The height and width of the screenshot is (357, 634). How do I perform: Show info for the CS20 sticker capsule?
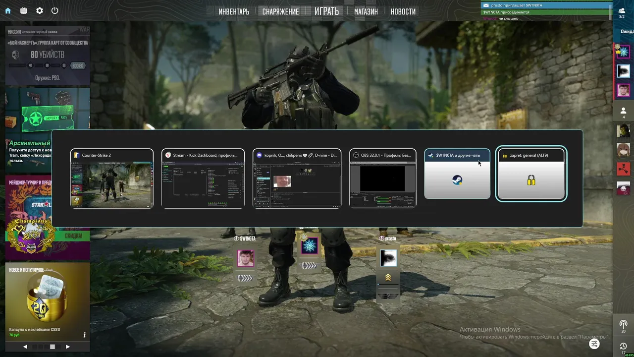(x=84, y=335)
